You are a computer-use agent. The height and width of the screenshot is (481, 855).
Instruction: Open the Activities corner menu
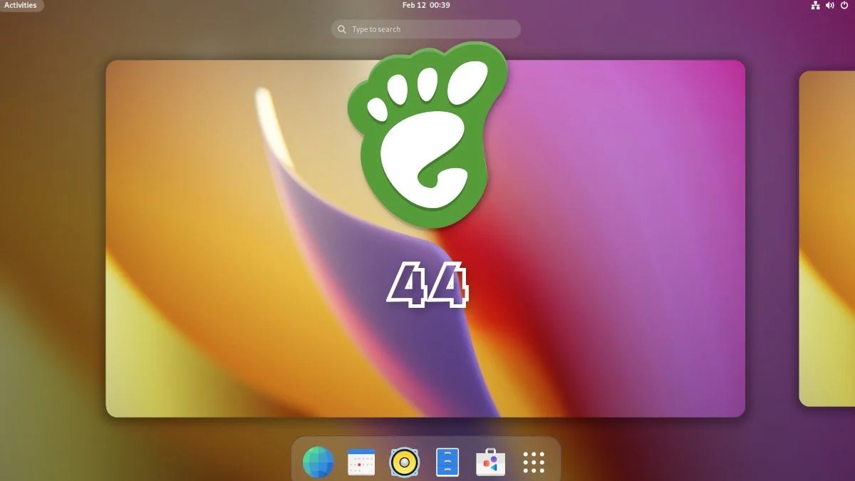[19, 5]
